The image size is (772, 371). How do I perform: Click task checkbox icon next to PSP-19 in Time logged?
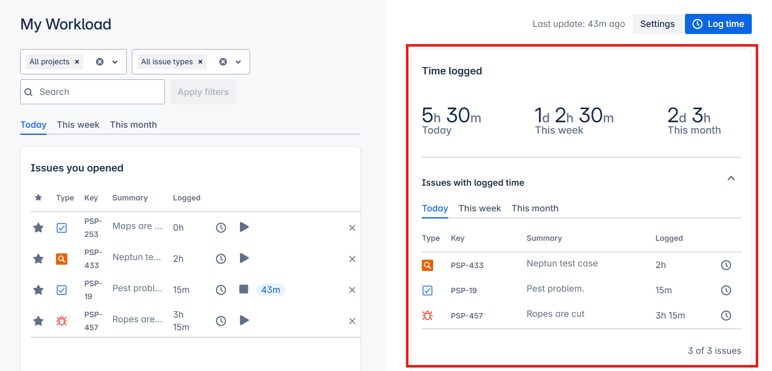[x=428, y=290]
